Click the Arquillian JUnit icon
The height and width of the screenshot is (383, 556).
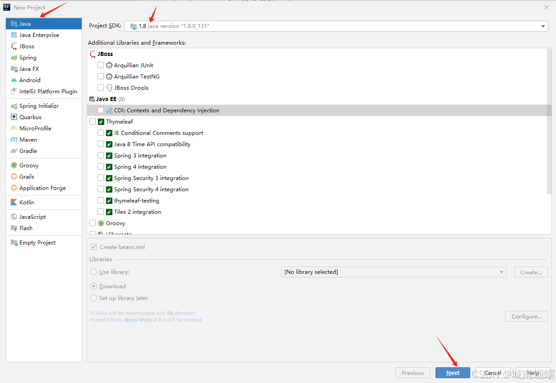point(109,65)
